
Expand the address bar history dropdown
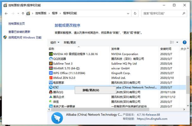pyautogui.click(x=128, y=13)
